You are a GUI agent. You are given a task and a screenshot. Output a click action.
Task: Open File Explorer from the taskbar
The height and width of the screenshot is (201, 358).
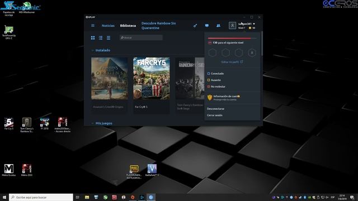click(87, 197)
